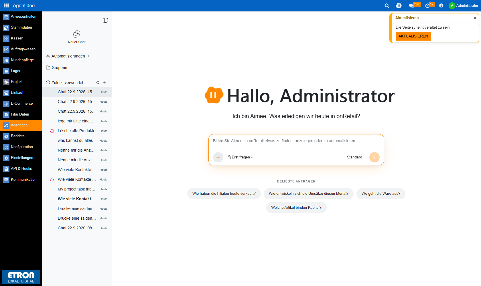Open the Standard model dropdown

356,157
